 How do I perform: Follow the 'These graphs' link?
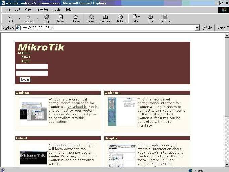pos(149,145)
